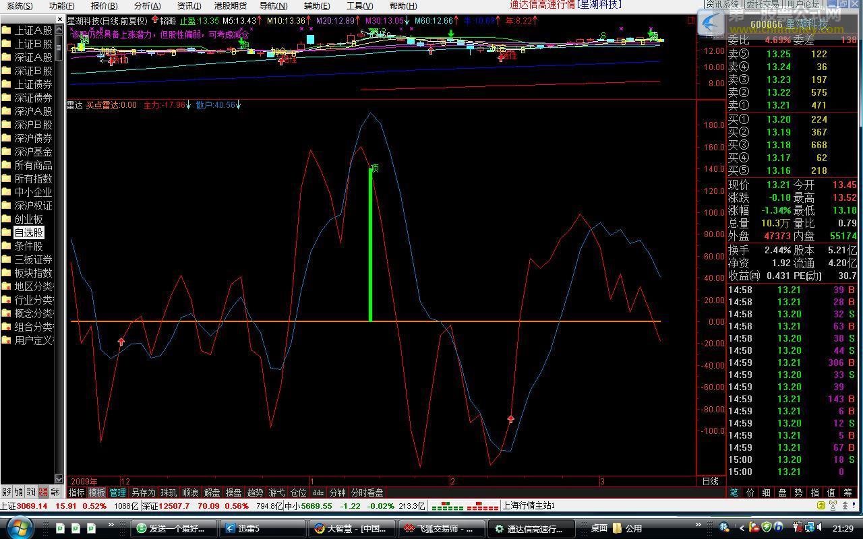
Task: Select 趋势 indicator tab
Action: tap(255, 493)
